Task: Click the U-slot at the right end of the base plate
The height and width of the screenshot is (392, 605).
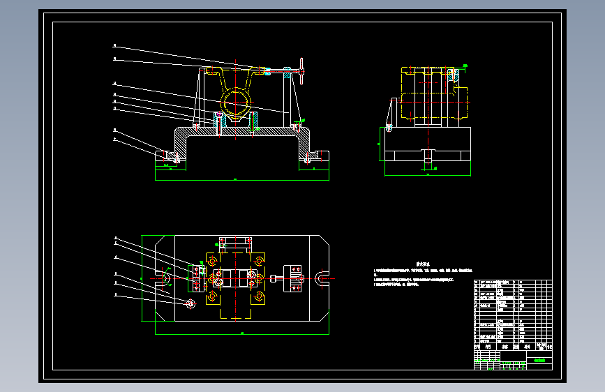Action: pos(322,278)
